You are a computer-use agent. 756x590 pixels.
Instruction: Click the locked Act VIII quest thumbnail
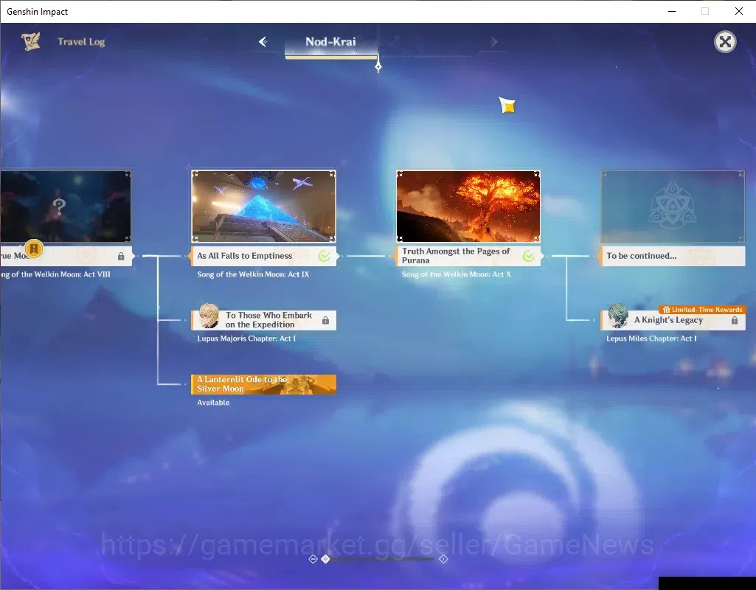(66, 206)
